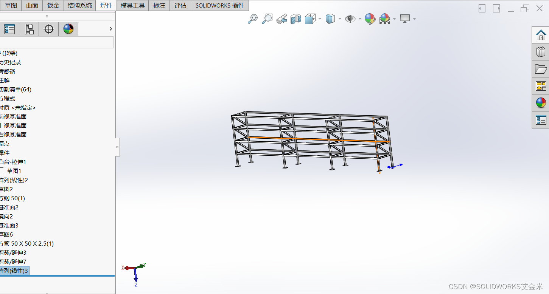549x294 pixels.
Task: Click the left document window pane button
Action: [x=482, y=8]
